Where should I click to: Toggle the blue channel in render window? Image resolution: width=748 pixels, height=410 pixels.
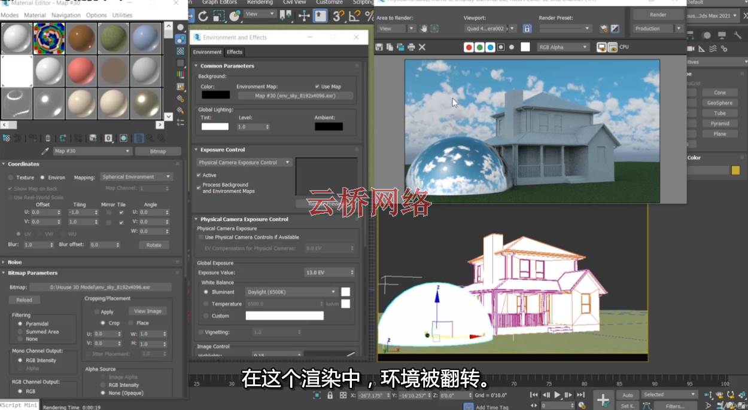tap(491, 47)
